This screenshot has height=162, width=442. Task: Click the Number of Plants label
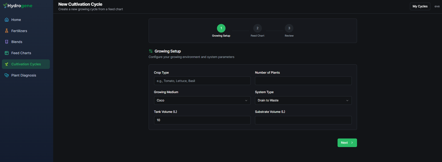tap(267, 72)
